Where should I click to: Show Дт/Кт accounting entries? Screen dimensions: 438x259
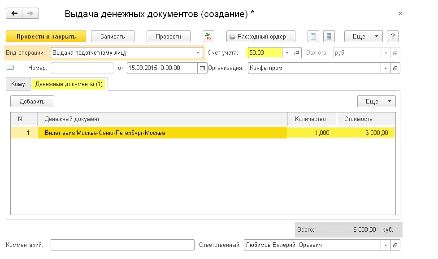coord(208,36)
